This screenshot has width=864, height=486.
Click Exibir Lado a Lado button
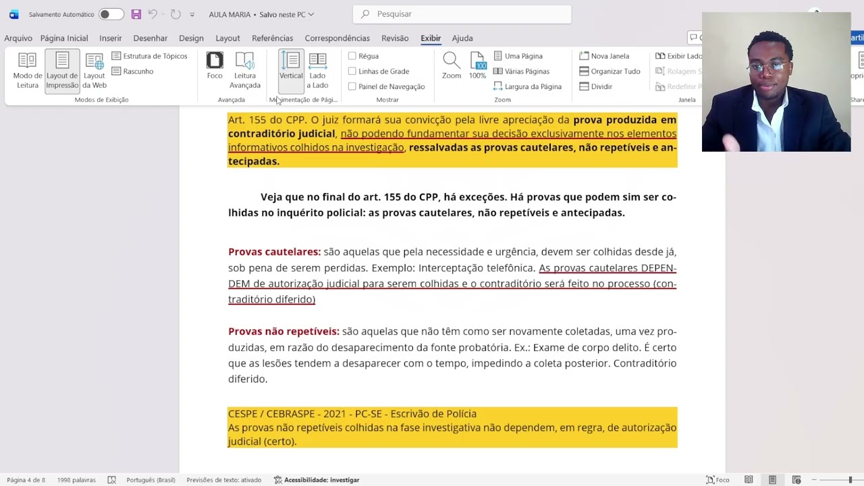(678, 56)
